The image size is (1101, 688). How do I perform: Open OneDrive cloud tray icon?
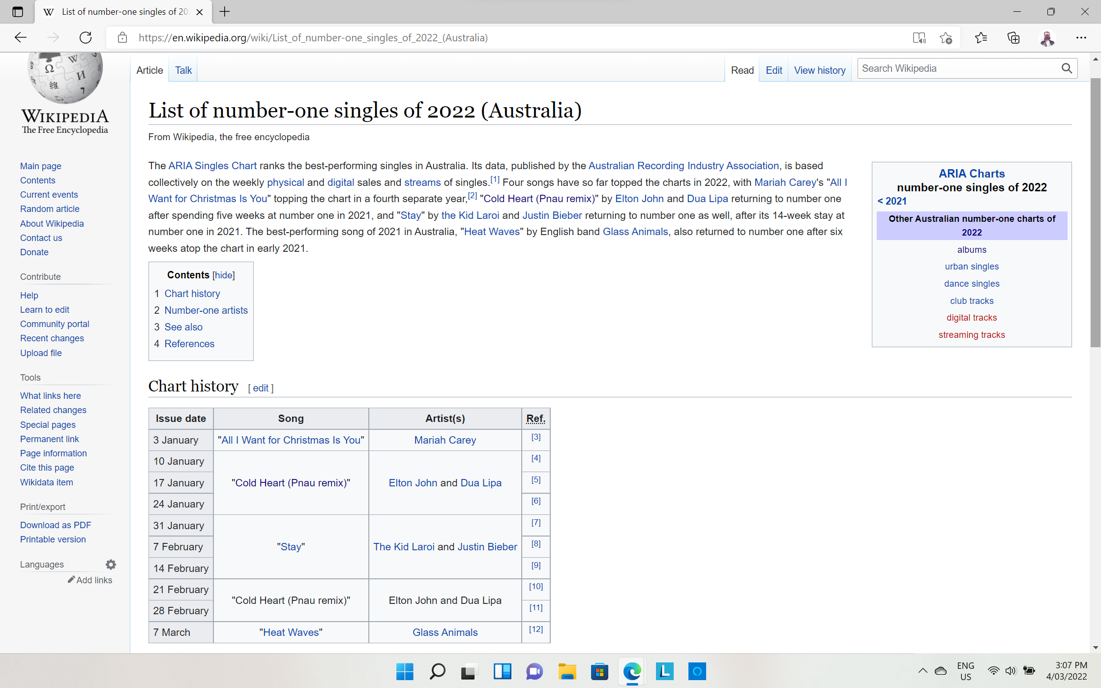tap(940, 671)
